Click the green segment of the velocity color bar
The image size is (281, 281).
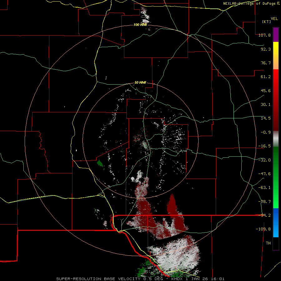[x=276, y=177]
